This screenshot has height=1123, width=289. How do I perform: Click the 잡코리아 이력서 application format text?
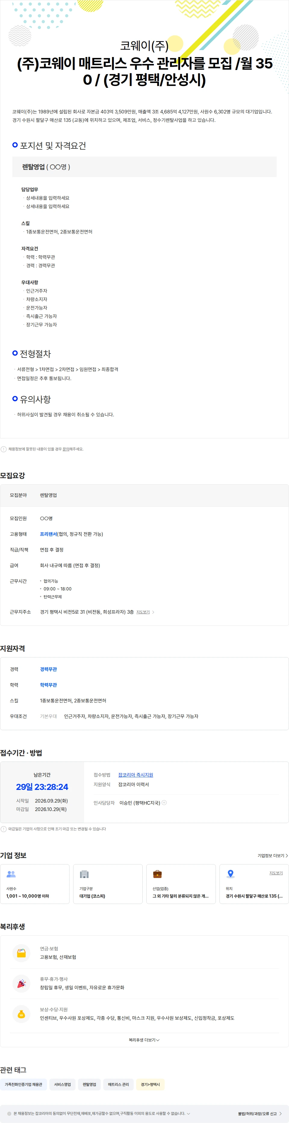pos(134,784)
